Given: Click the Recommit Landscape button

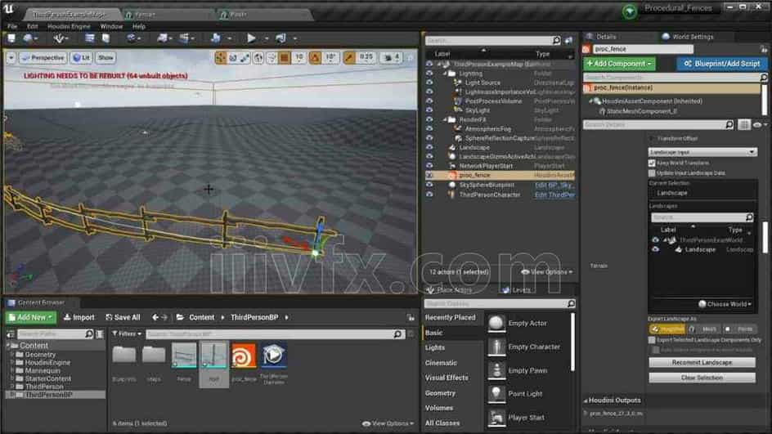Looking at the screenshot, I should tap(702, 362).
